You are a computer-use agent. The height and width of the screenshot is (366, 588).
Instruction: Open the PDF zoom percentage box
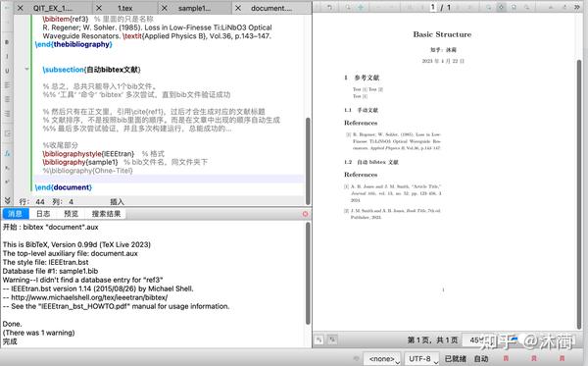[x=478, y=340]
